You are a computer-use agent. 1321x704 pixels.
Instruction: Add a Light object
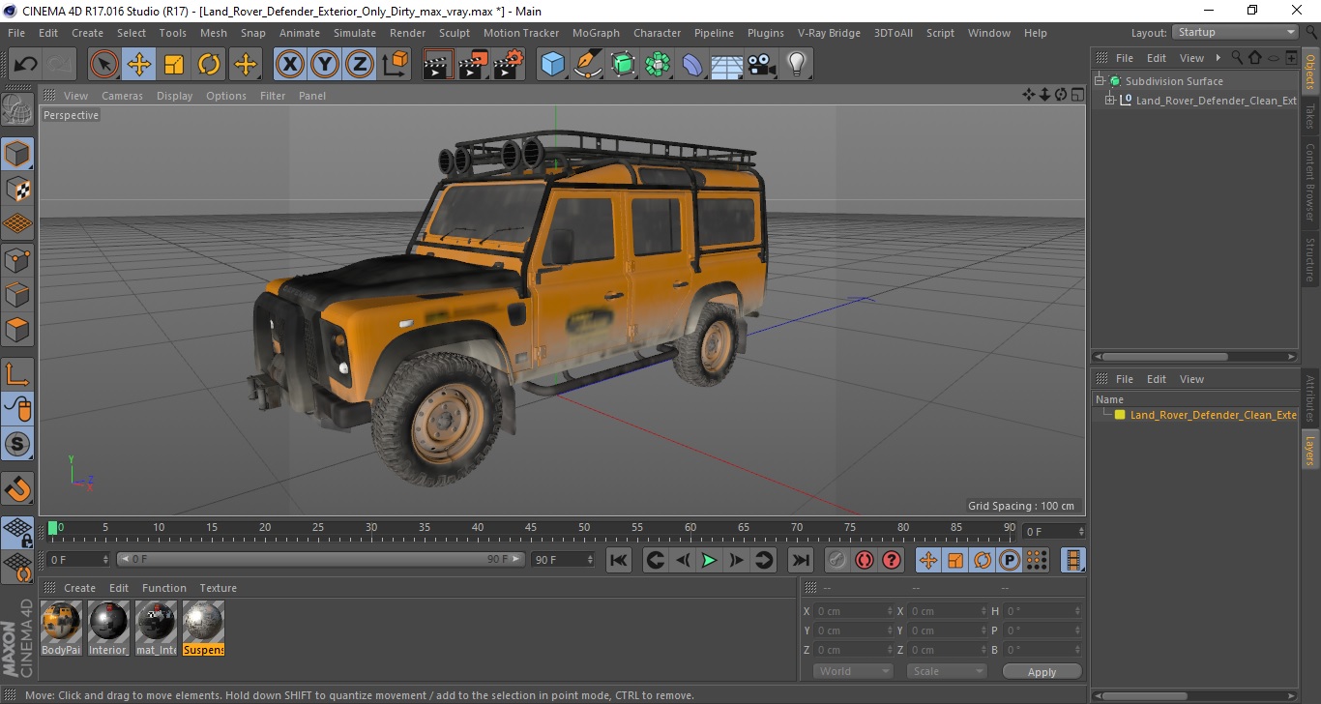point(797,65)
